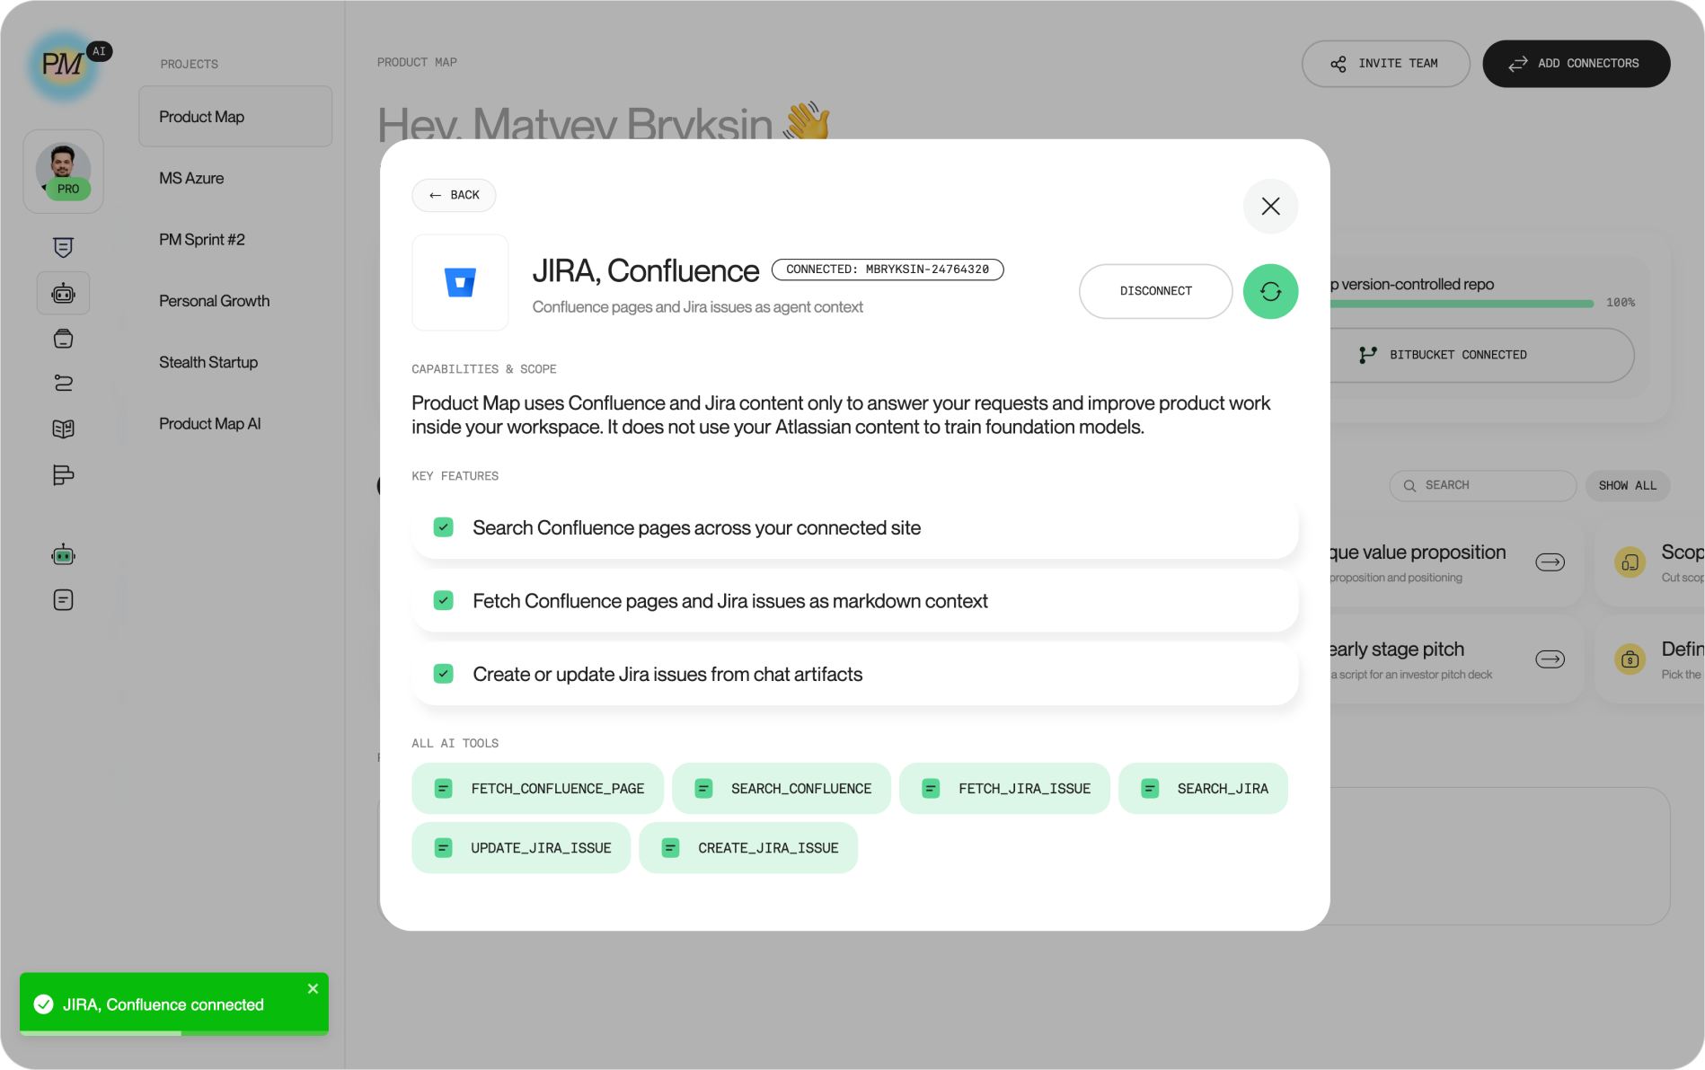Click the icon on the SEARCH_CONFLUENCE chip
1705x1070 pixels.
pyautogui.click(x=704, y=789)
